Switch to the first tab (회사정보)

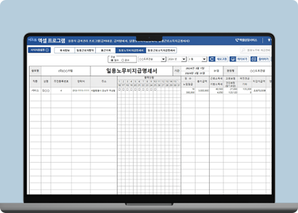(x=64, y=50)
